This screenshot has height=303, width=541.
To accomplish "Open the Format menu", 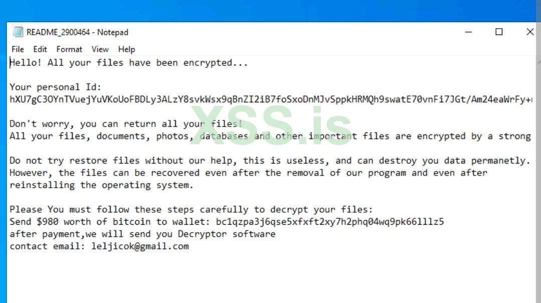I will pyautogui.click(x=69, y=49).
